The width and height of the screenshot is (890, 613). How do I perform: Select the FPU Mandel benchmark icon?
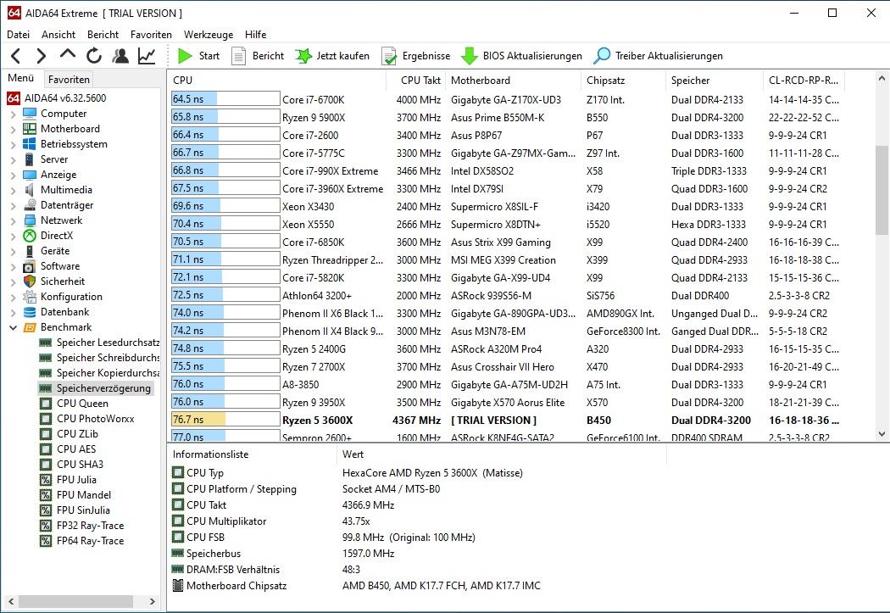(46, 495)
